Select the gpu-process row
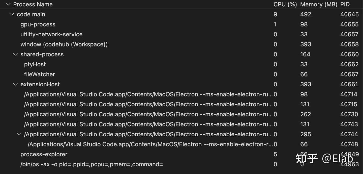This screenshot has width=363, height=174. [x=38, y=24]
